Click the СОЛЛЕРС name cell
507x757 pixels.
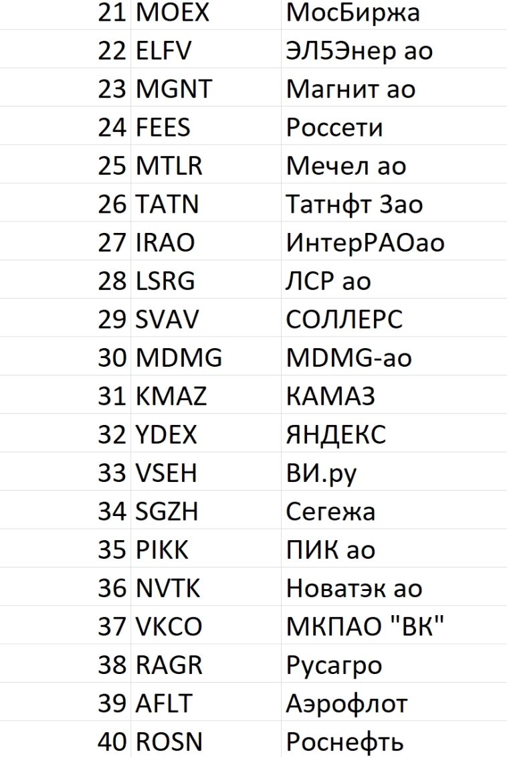point(344,320)
